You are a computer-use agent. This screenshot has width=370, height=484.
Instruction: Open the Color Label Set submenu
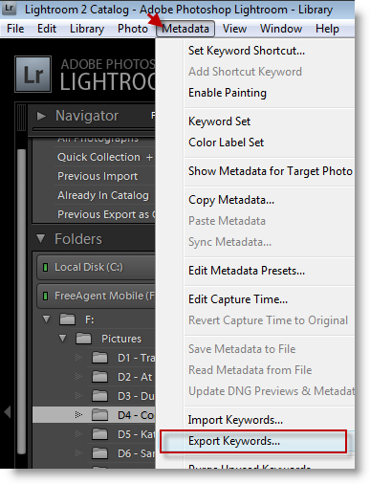226,143
